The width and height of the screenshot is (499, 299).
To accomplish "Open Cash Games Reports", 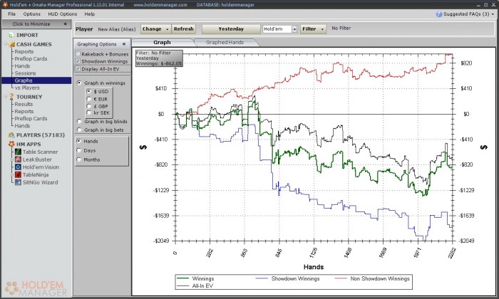I will (x=24, y=51).
